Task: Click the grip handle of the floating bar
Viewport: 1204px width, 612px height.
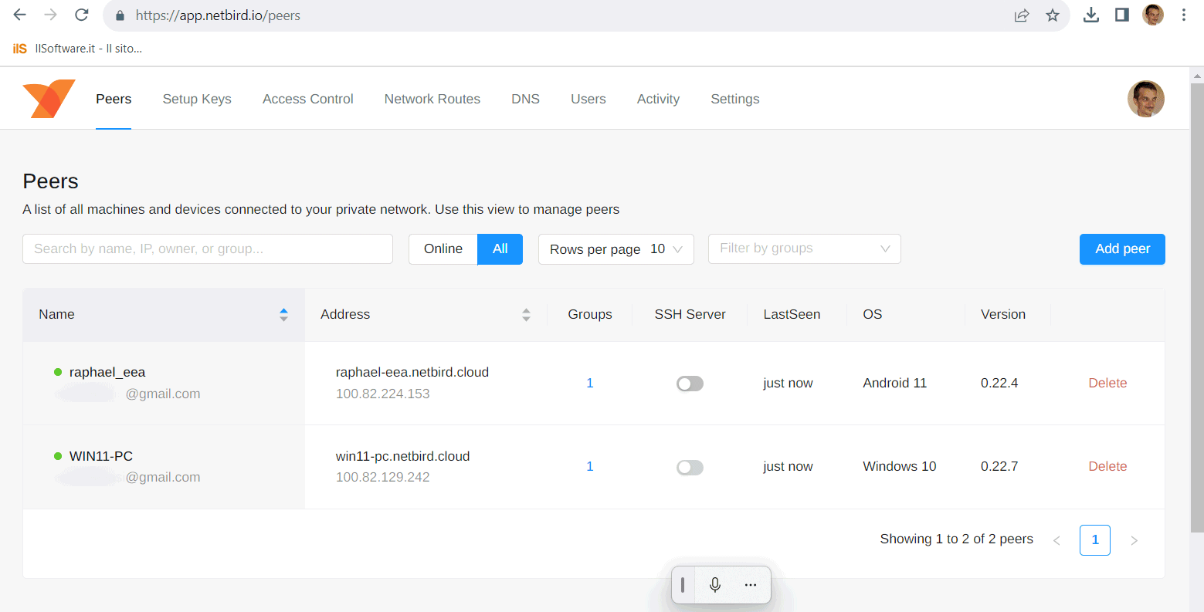Action: (x=683, y=585)
